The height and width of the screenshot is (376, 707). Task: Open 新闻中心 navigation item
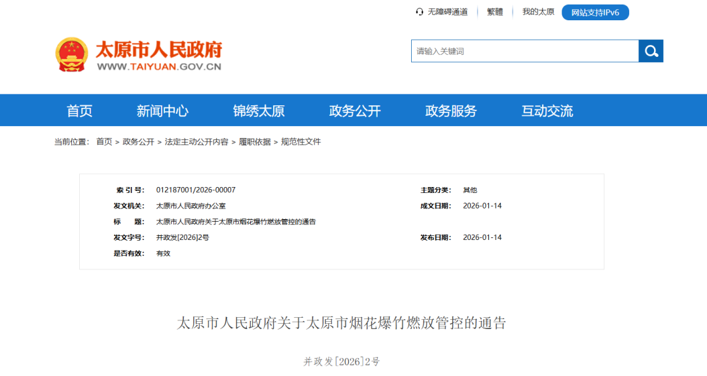[162, 111]
